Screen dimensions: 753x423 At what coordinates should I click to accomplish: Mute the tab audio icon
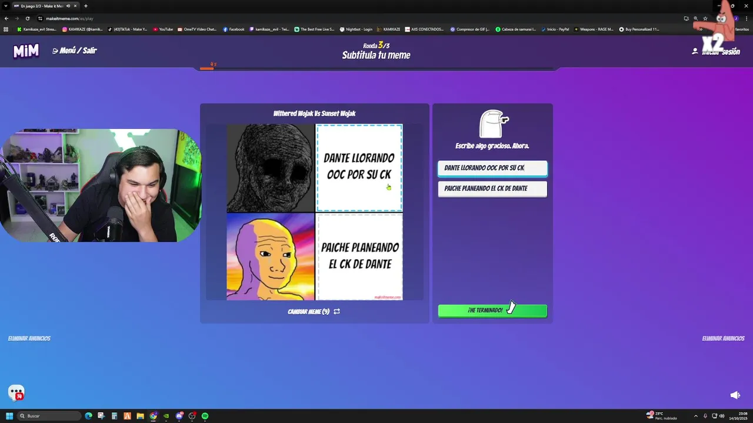(68, 6)
